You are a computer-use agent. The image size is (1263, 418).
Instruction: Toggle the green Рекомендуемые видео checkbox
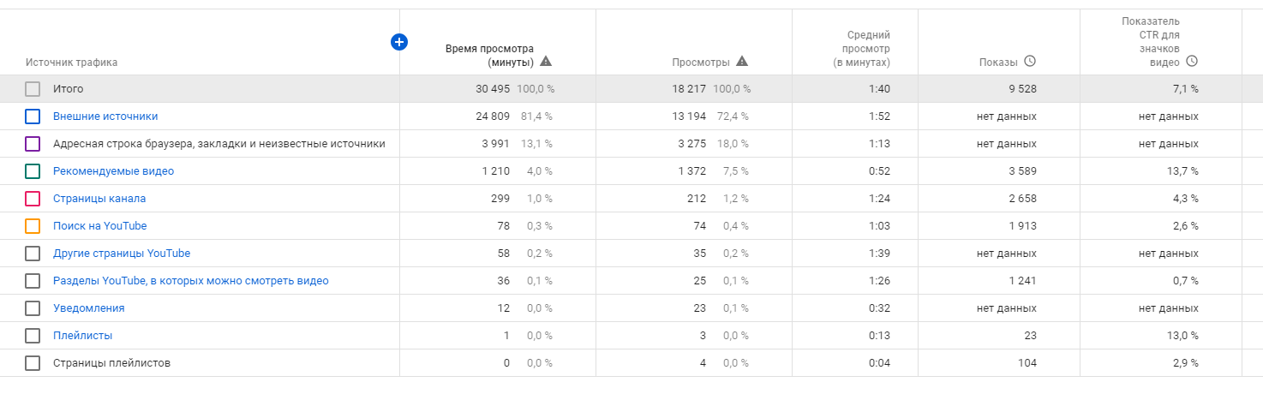[33, 171]
